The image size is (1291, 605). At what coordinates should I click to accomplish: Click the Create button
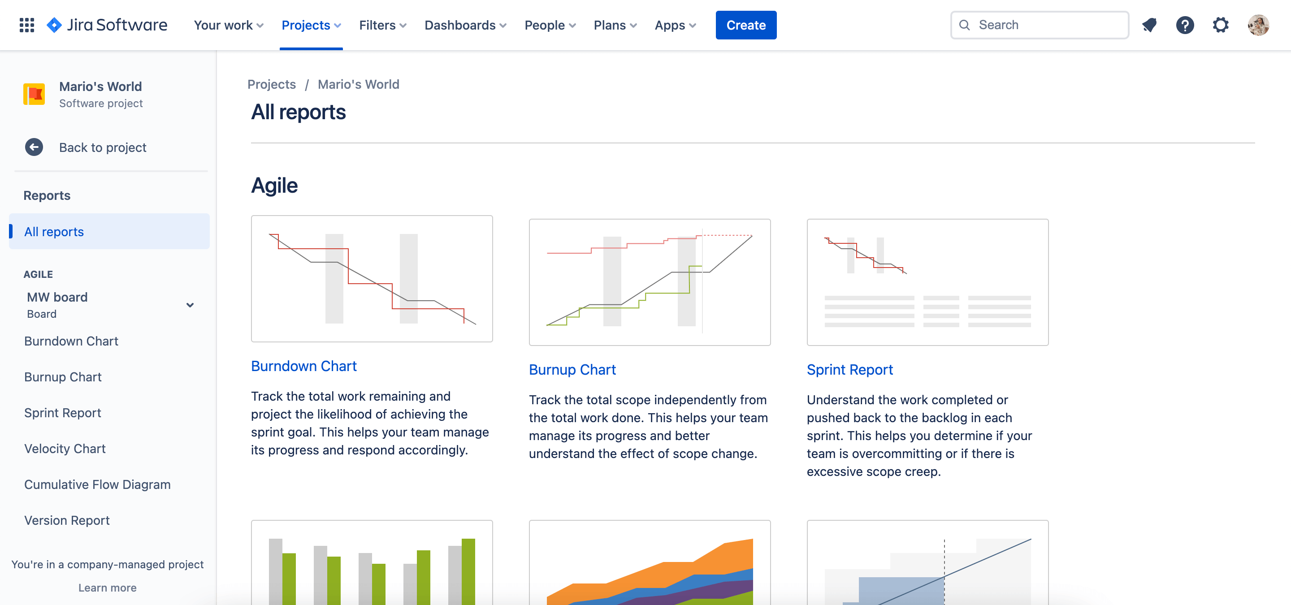click(x=746, y=25)
